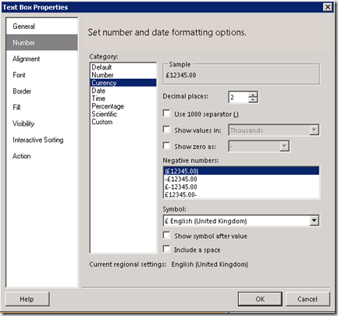Enable Show symbol after value
The image size is (338, 316).
pyautogui.click(x=166, y=236)
